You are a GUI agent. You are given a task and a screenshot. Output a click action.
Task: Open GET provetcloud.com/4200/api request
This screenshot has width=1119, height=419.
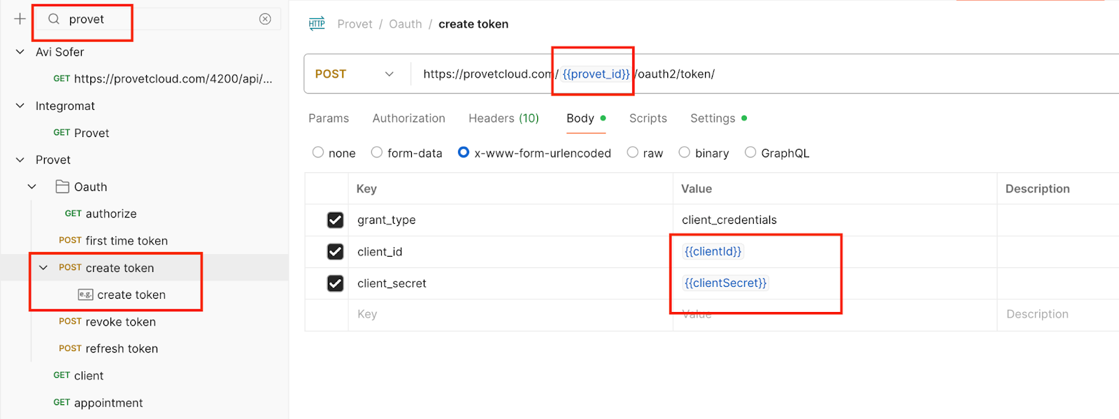(x=162, y=78)
